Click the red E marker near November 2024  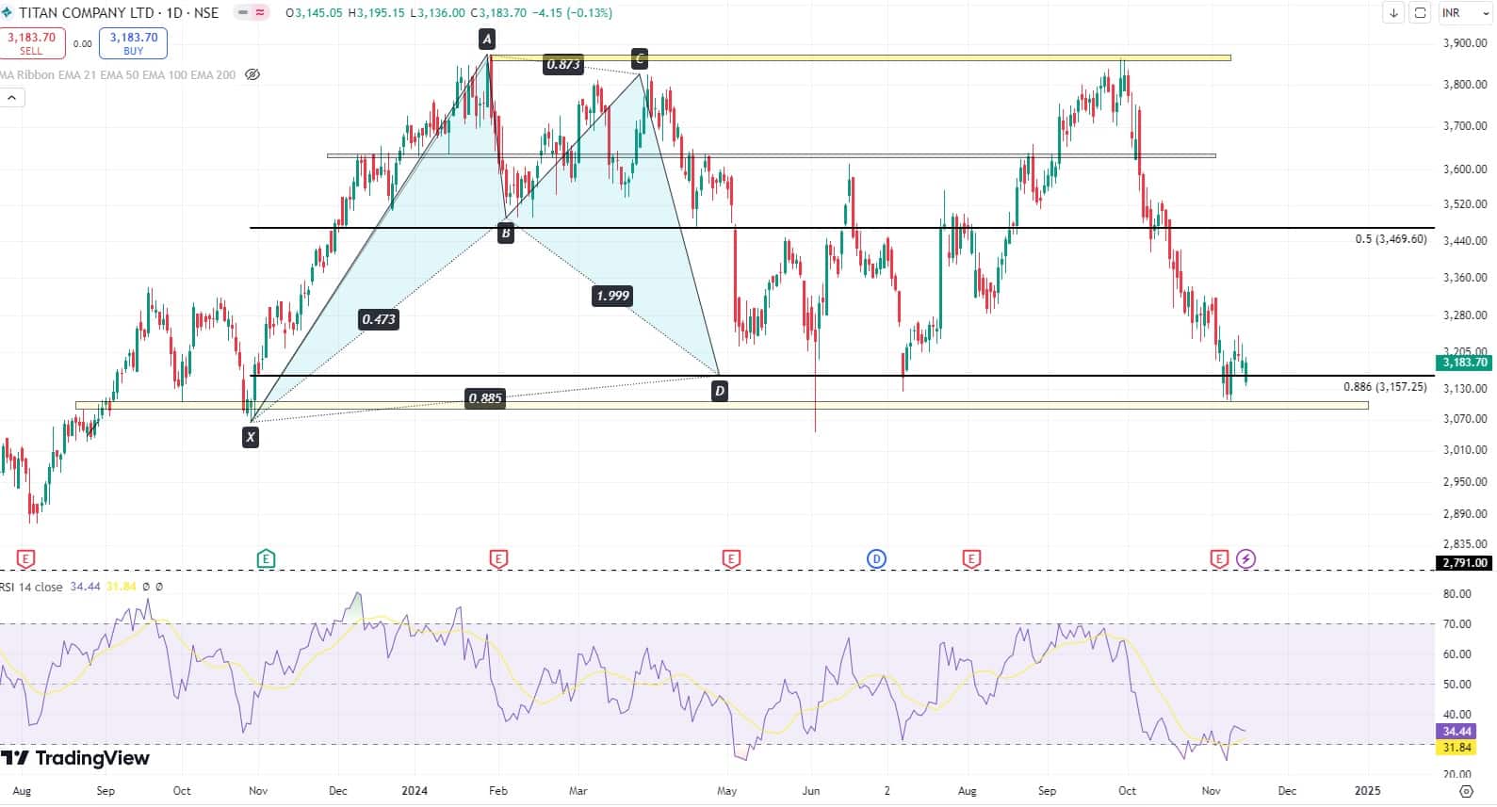coord(1219,559)
